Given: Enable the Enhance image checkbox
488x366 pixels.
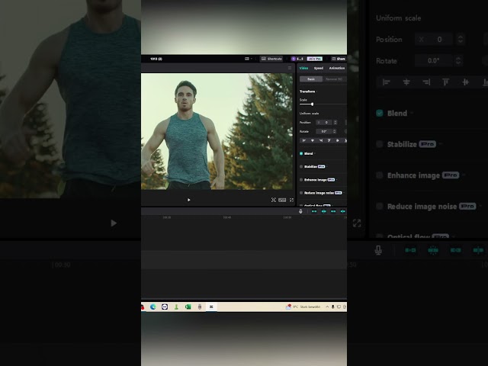Looking at the screenshot, I should point(301,180).
